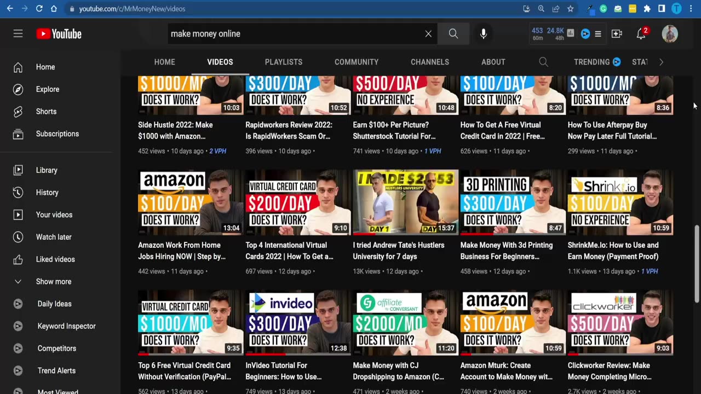Bookmark this page star icon
This screenshot has width=701, height=394.
pyautogui.click(x=570, y=9)
